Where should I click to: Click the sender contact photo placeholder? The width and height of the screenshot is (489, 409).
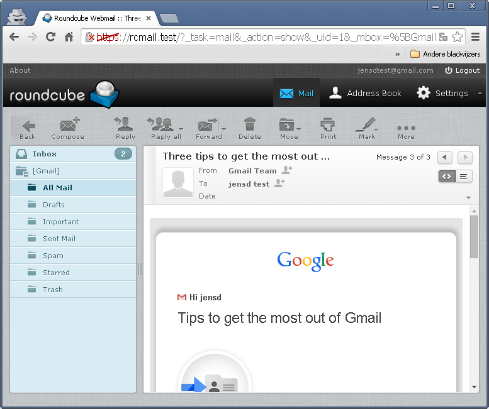tap(178, 182)
